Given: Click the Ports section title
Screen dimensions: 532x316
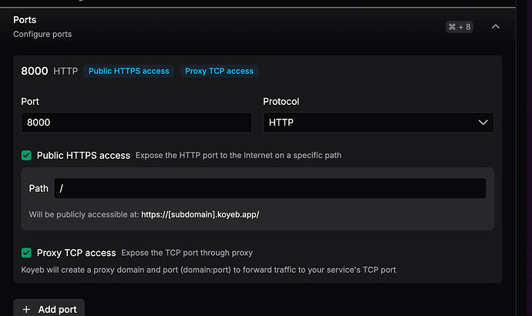Looking at the screenshot, I should pyautogui.click(x=25, y=19).
